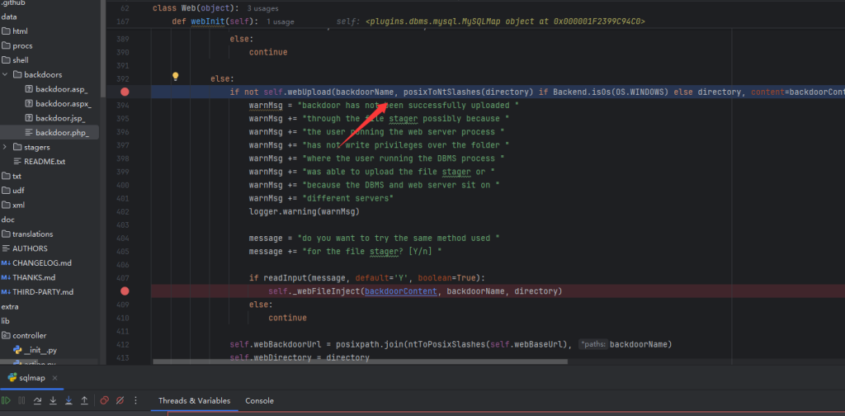Click the Mute Breakpoints icon

120,400
